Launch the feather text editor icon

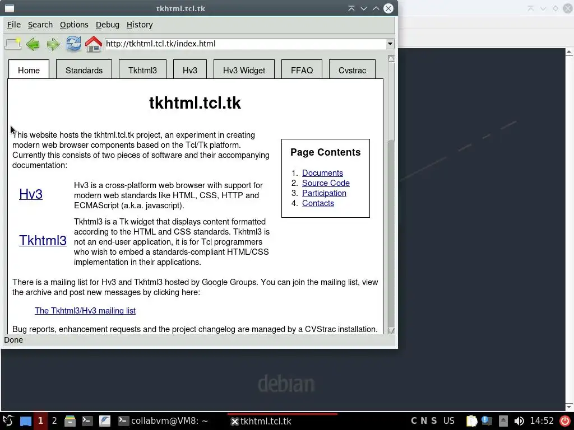pyautogui.click(x=104, y=421)
